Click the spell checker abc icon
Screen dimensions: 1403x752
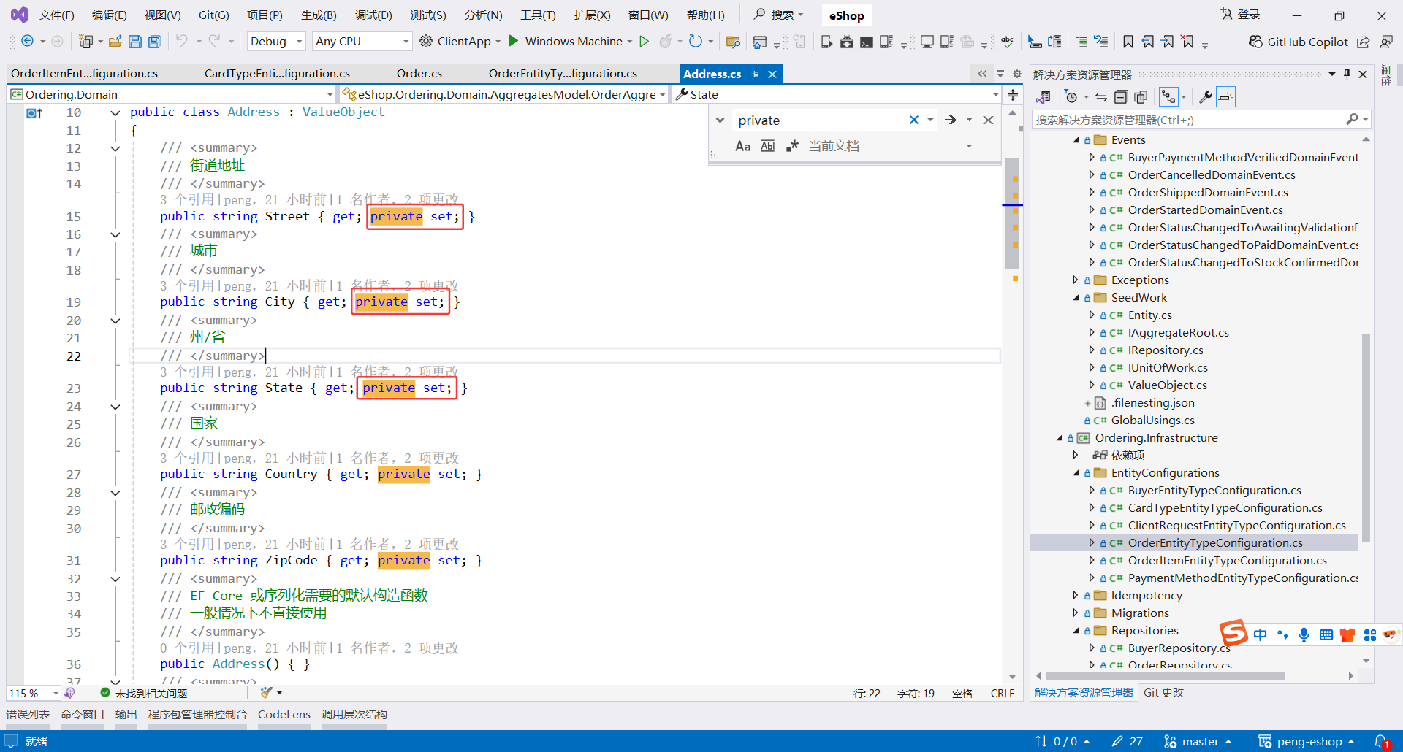pyautogui.click(x=1008, y=42)
